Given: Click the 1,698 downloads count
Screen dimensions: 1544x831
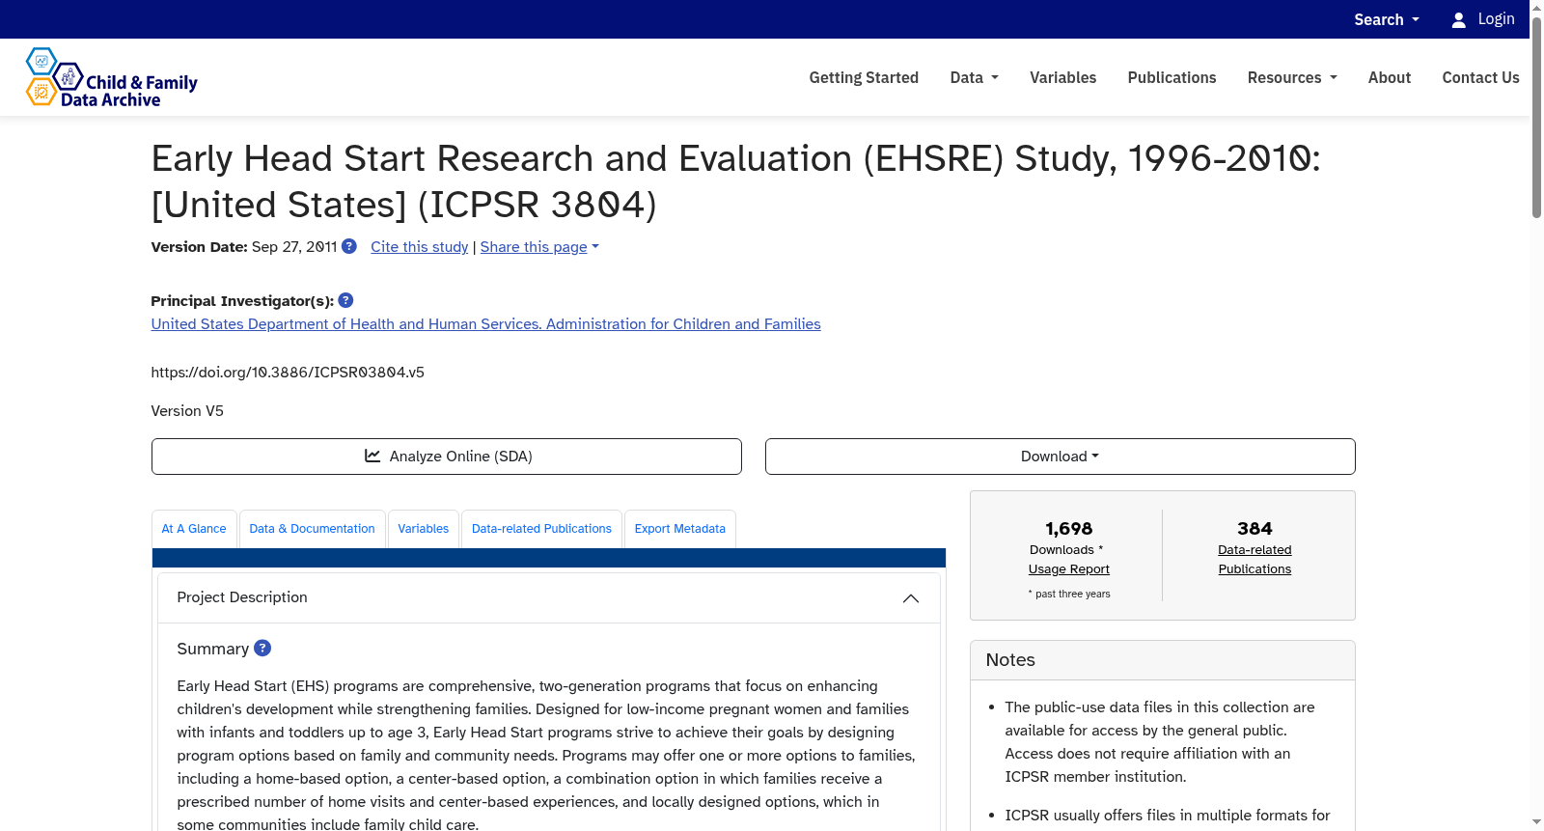Looking at the screenshot, I should (1068, 529).
